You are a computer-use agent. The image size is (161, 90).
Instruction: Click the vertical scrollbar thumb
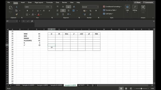154,45
